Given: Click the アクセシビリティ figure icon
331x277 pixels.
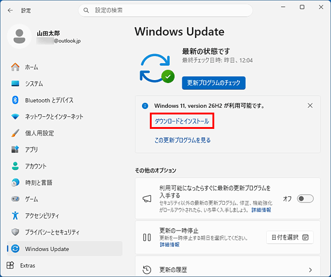Looking at the screenshot, I should click(15, 216).
